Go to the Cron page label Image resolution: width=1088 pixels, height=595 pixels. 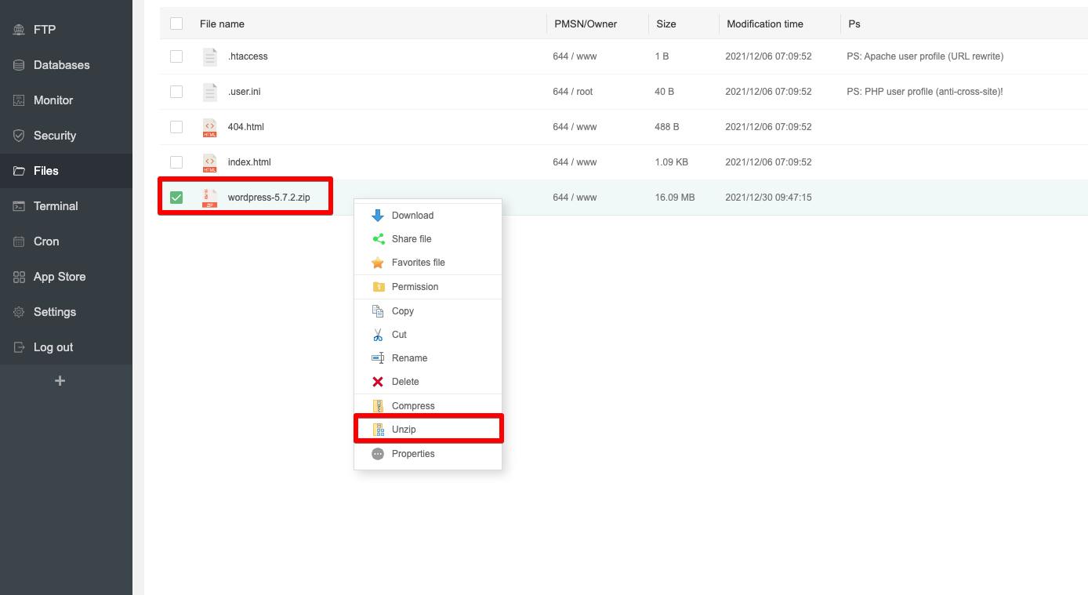point(46,241)
